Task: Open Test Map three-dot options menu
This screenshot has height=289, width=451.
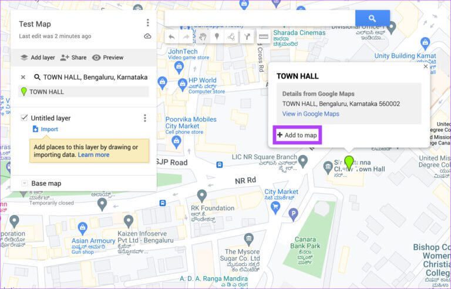Action: pyautogui.click(x=147, y=23)
